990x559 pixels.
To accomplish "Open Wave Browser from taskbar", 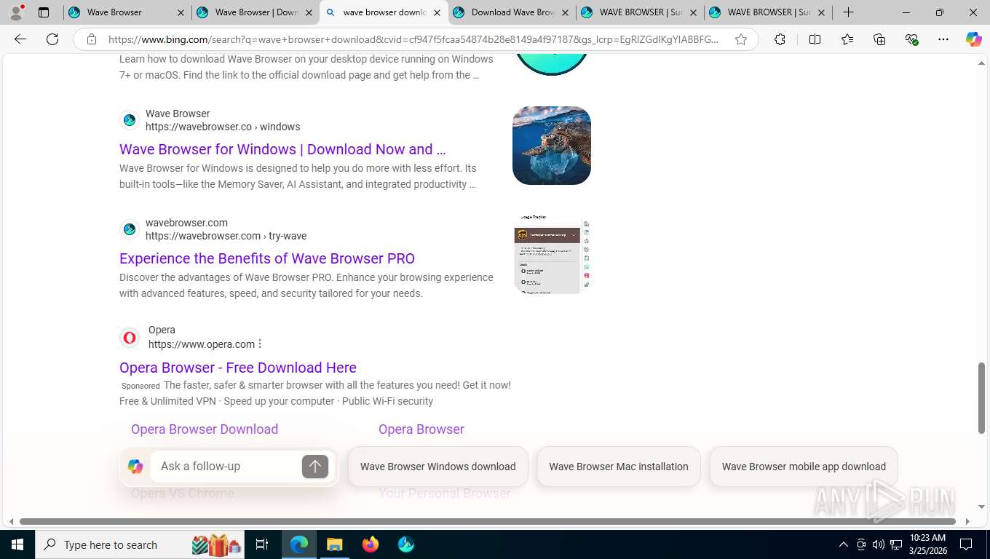I will click(x=406, y=544).
